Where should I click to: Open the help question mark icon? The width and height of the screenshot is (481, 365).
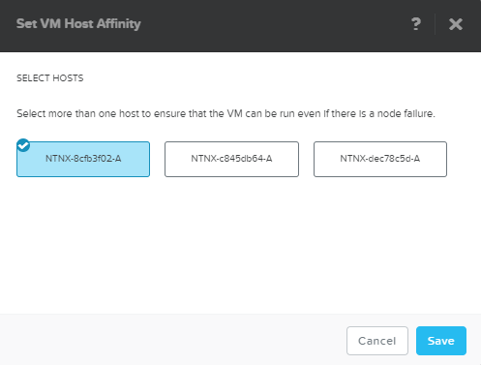(416, 24)
